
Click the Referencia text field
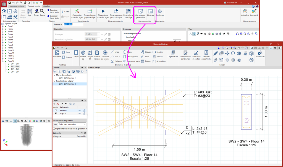(73, 24)
